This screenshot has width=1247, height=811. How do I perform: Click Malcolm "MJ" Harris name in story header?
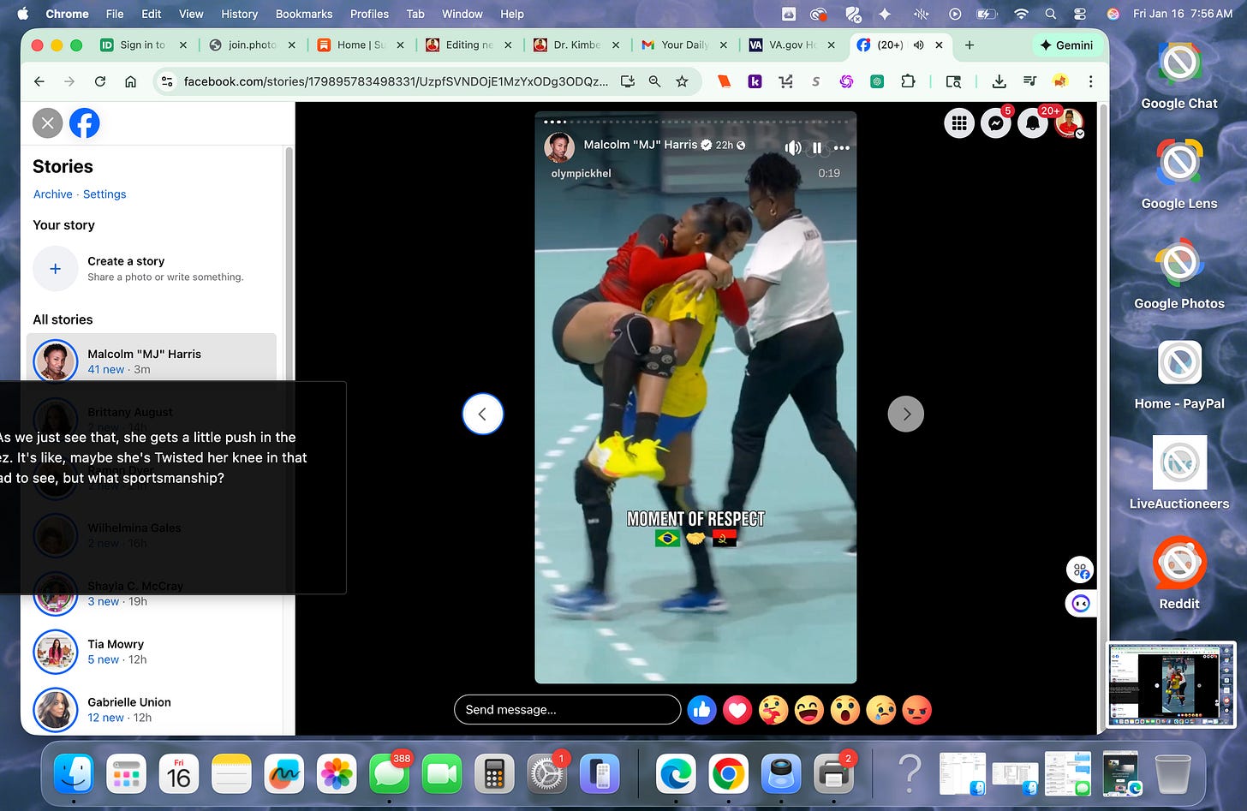[641, 145]
